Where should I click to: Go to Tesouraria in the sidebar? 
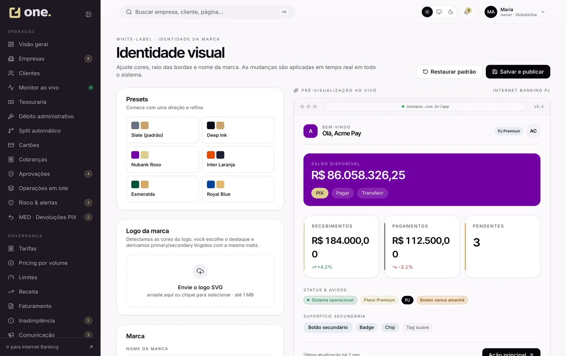50,102
